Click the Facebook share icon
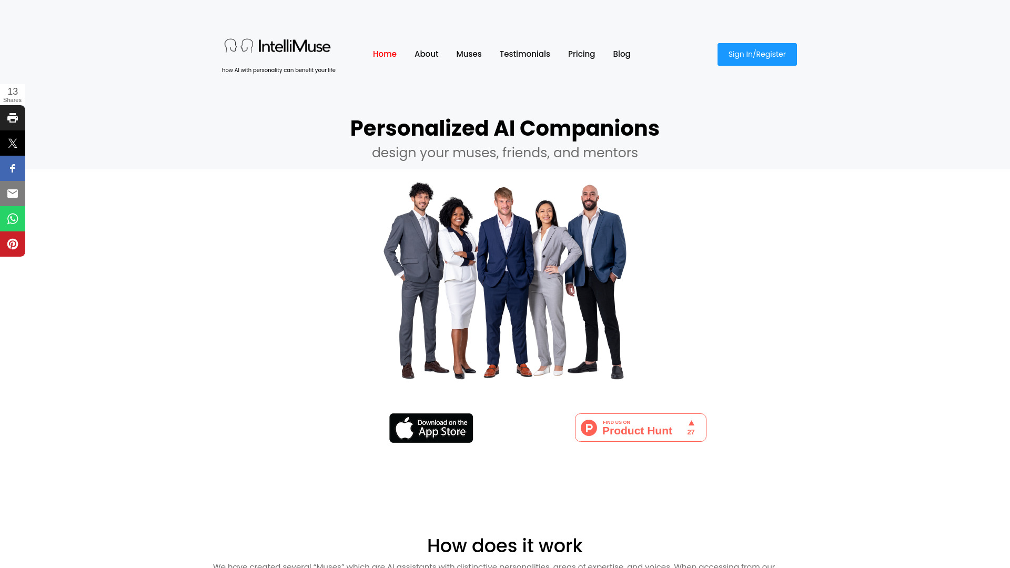1010x568 pixels. (13, 168)
